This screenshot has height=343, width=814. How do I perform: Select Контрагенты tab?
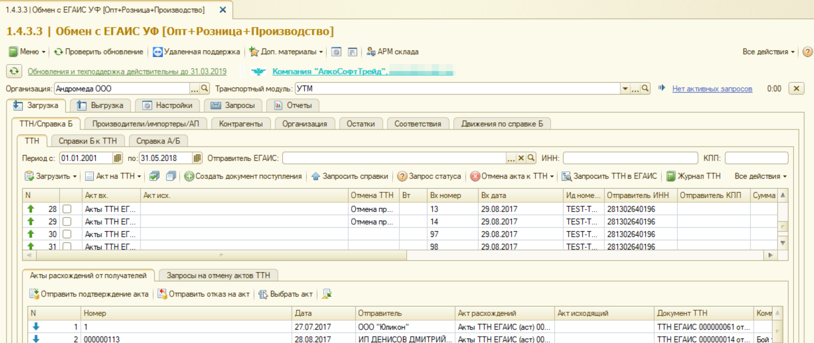pyautogui.click(x=241, y=124)
